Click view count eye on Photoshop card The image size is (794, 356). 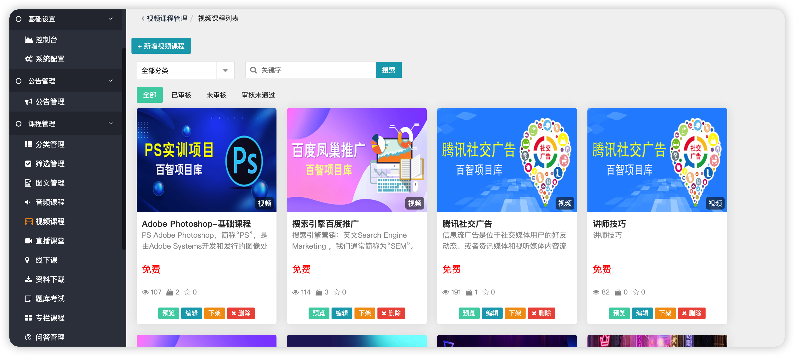145,292
